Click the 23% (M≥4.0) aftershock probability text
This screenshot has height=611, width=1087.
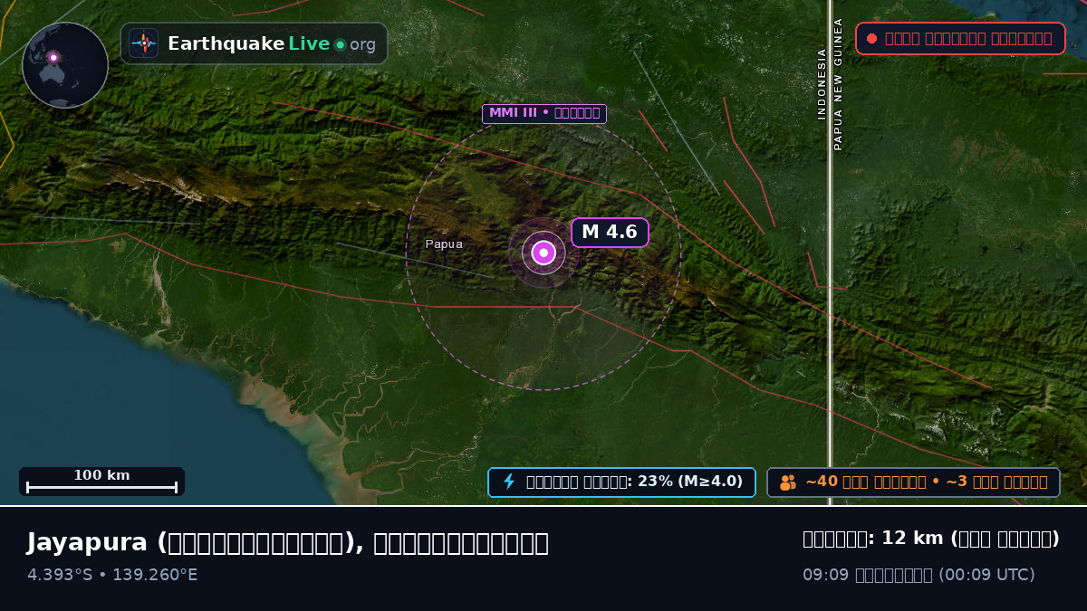point(690,482)
